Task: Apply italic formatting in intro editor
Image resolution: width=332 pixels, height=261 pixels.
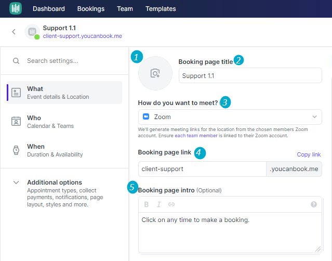Action: 159,204
